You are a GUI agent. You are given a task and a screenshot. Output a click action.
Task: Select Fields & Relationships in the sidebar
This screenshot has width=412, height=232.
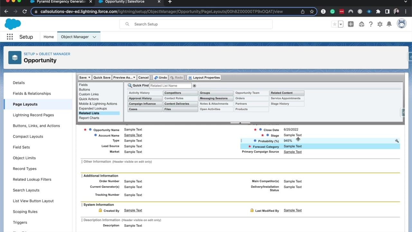[32, 93]
